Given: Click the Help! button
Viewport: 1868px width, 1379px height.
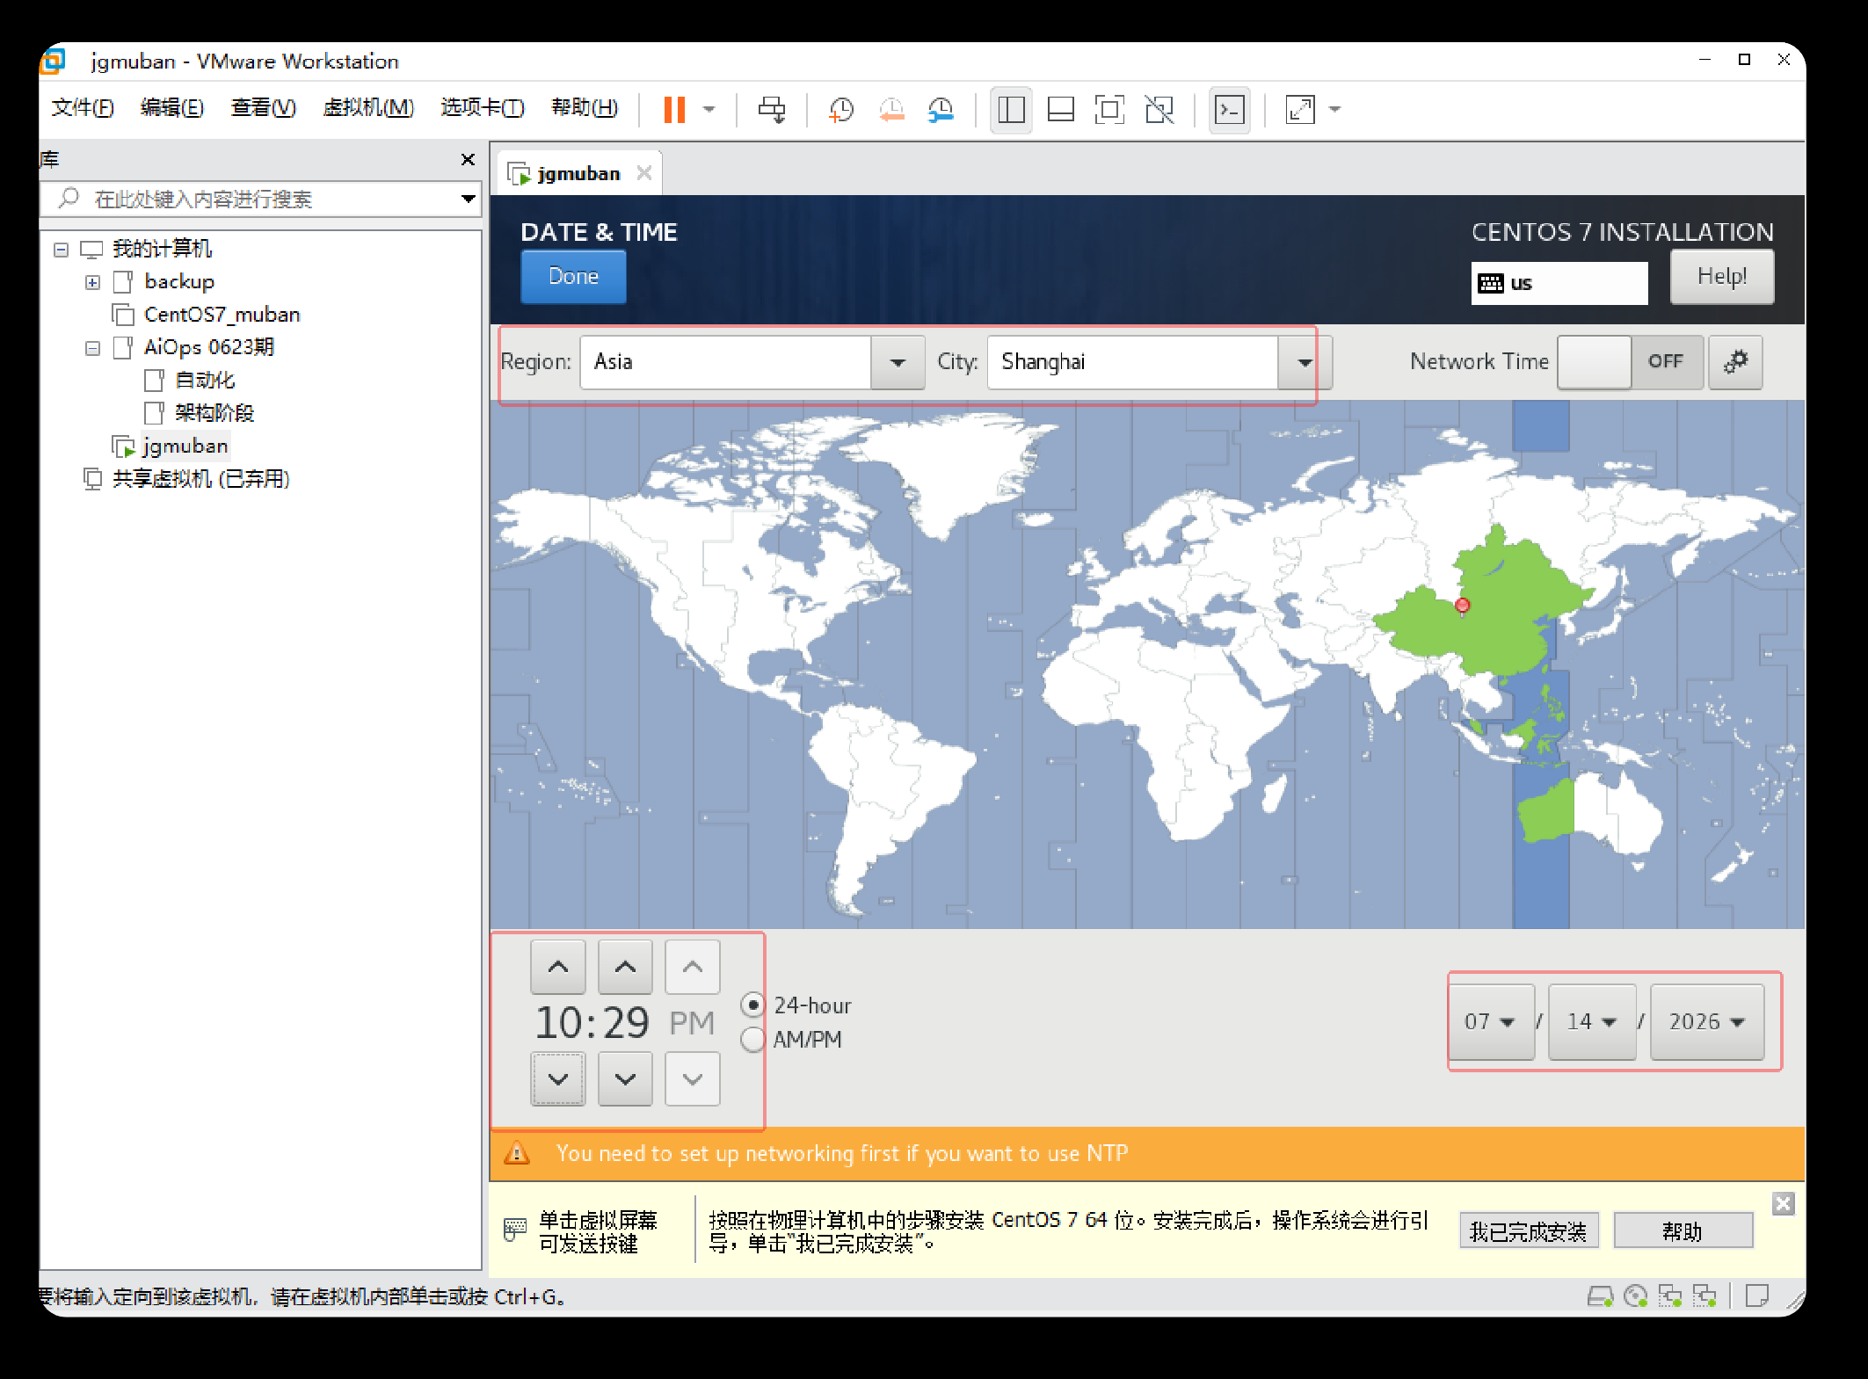Looking at the screenshot, I should point(1722,277).
